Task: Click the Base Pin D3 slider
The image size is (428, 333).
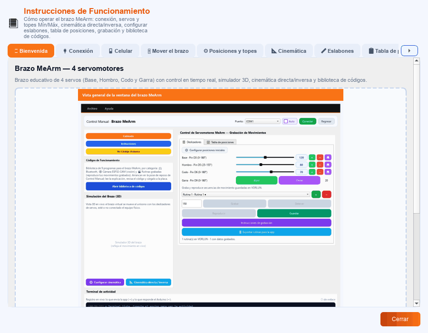Action: (265, 157)
